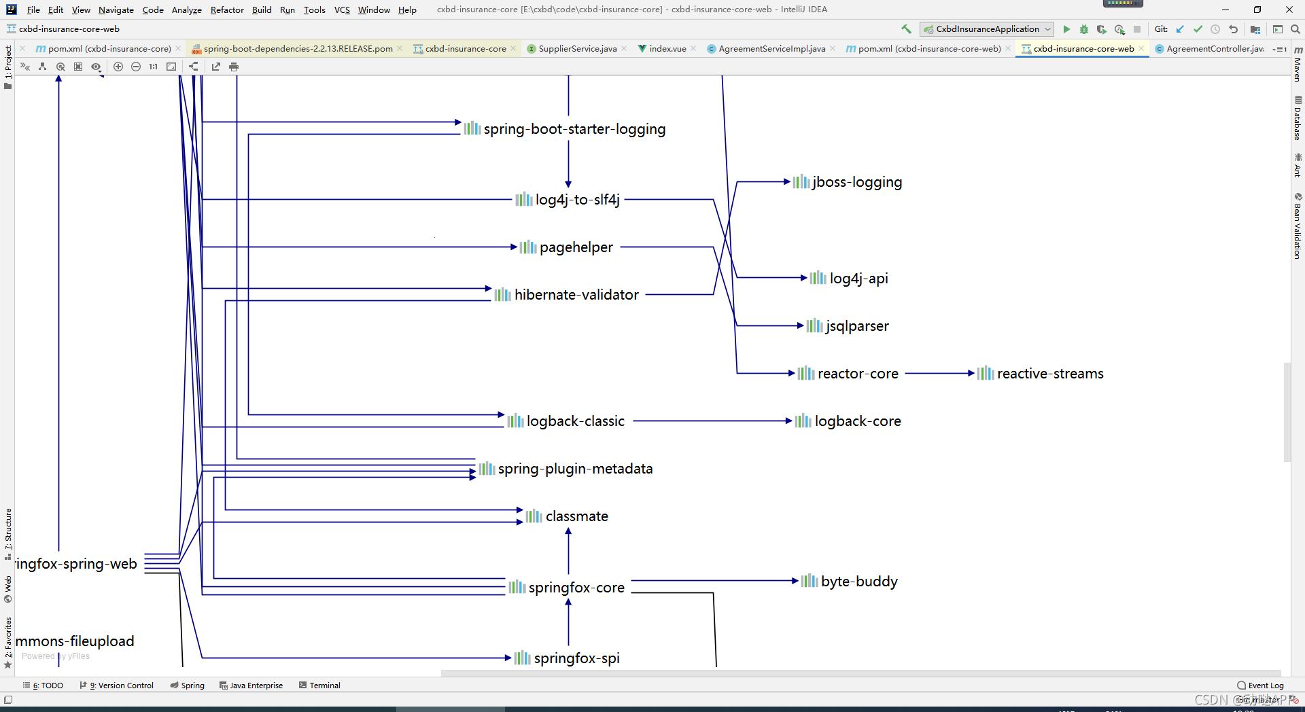1305x712 pixels.
Task: Close the active cxbd-insurance-core-web diagram tab
Action: (x=1141, y=49)
